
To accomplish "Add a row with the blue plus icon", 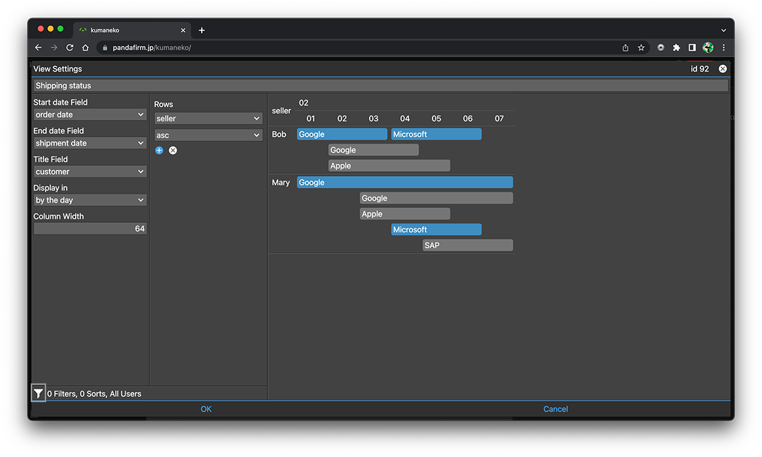I will (159, 151).
